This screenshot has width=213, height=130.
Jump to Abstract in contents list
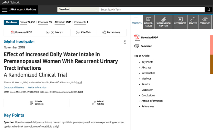coord(146,68)
